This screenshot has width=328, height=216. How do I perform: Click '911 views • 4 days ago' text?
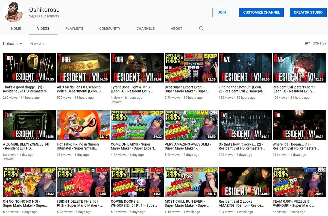[x=290, y=155]
